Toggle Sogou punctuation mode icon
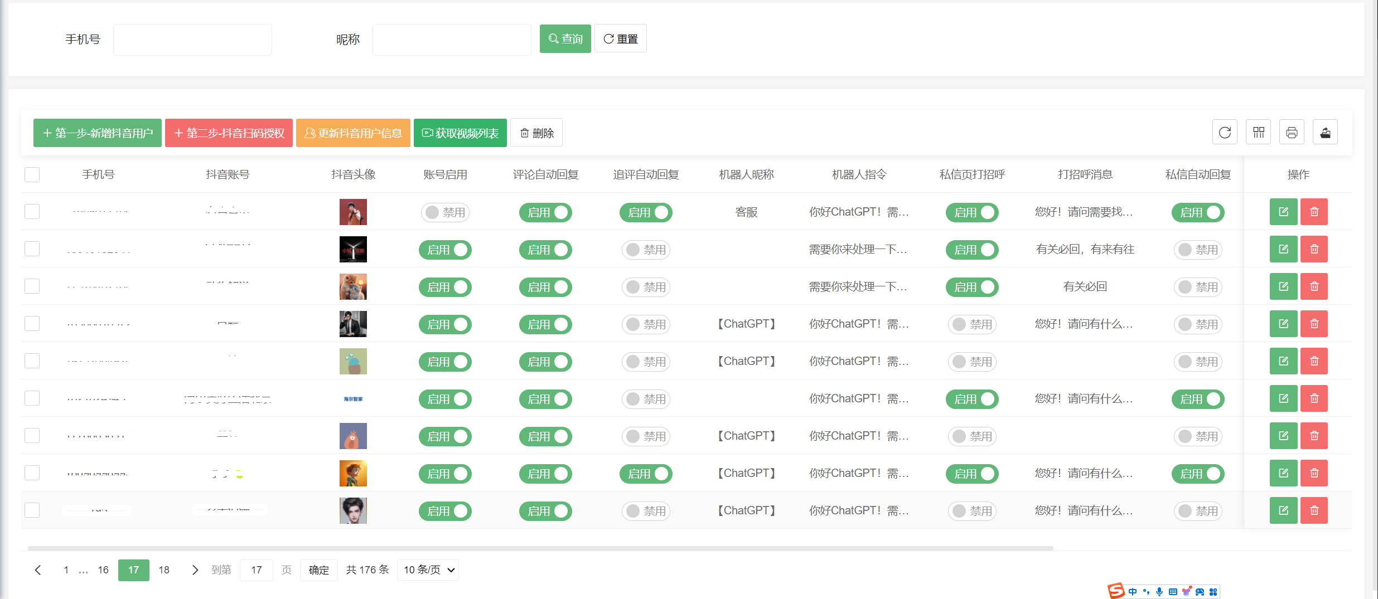This screenshot has width=1378, height=599. coord(1146,592)
